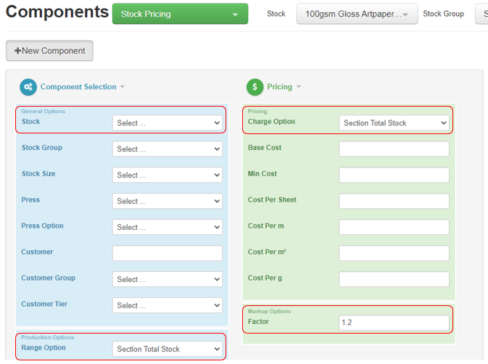Screen dimensions: 488x364
Task: Open the Range Option dropdown
Action: [x=168, y=349]
